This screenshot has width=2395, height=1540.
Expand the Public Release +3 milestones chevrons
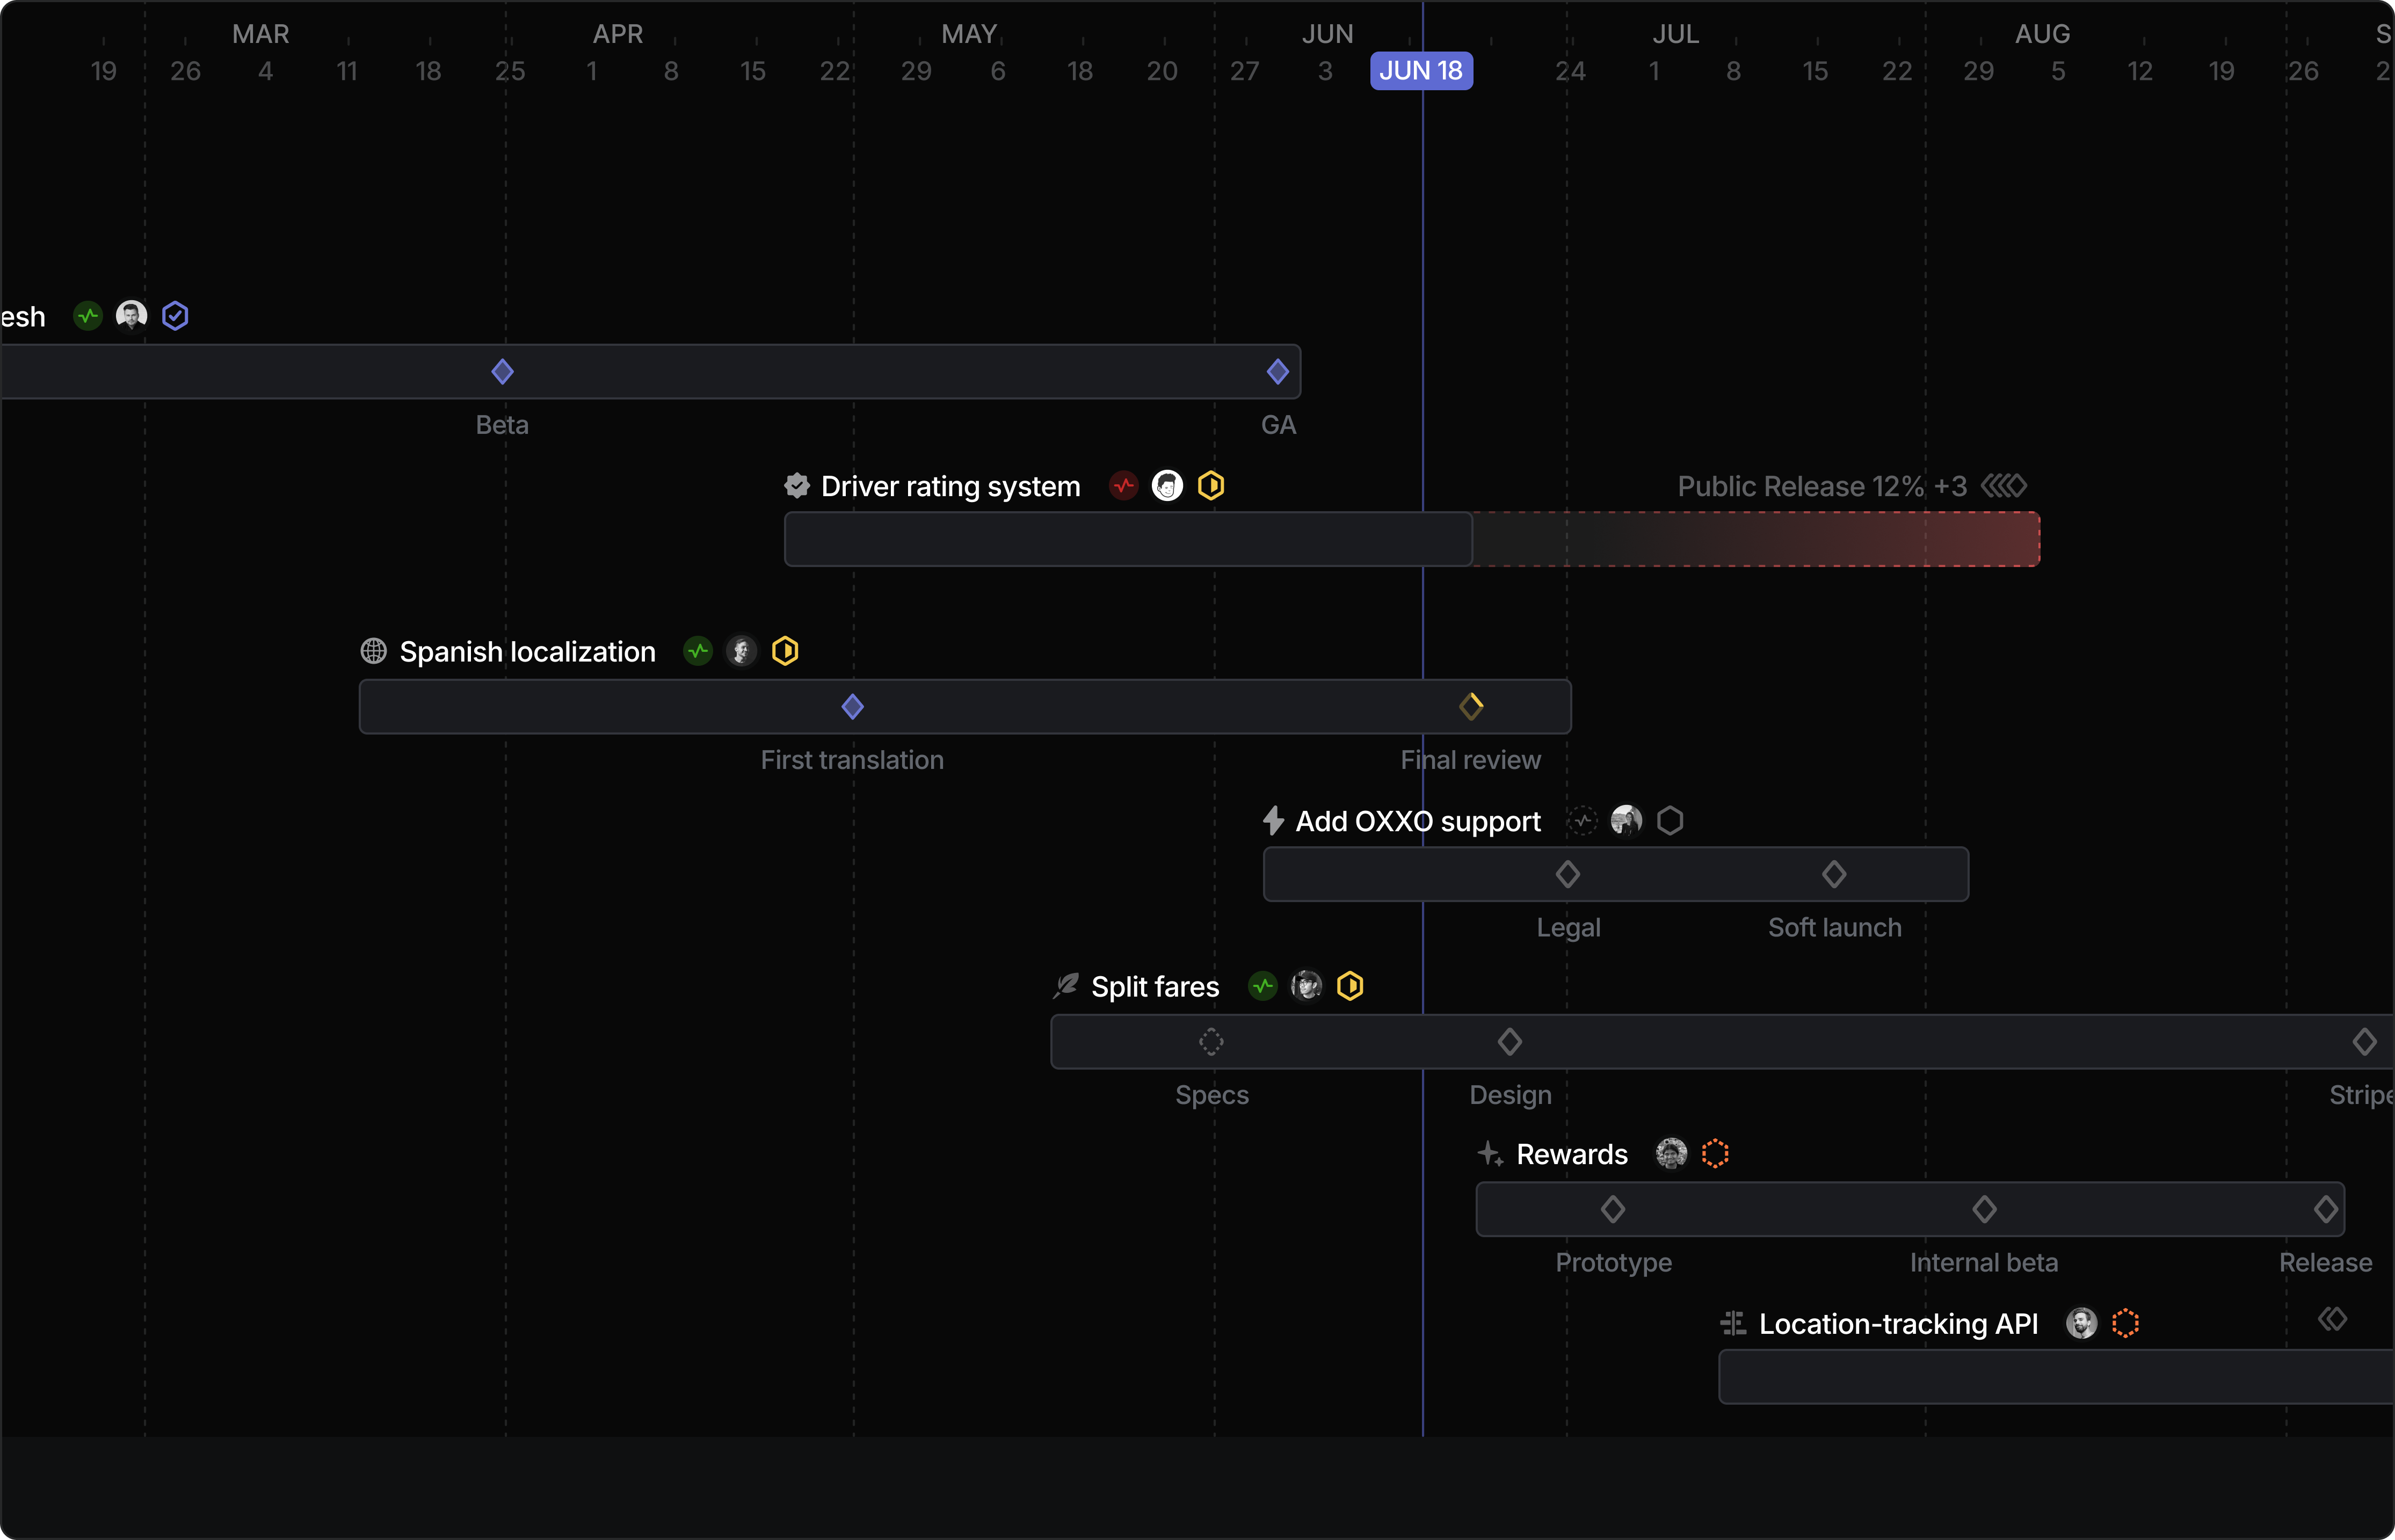(2004, 486)
